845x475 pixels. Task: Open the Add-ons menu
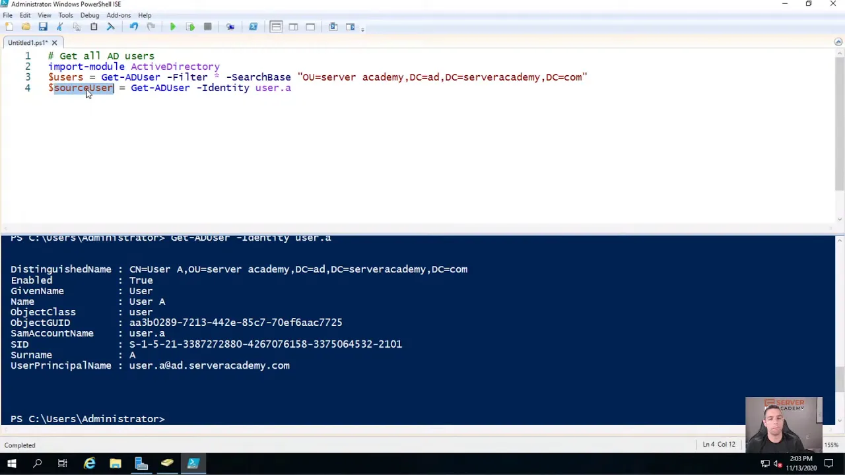click(118, 15)
